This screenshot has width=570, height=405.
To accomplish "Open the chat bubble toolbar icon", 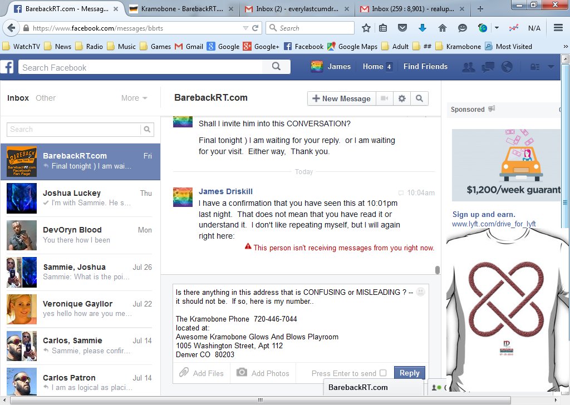I will 463,28.
